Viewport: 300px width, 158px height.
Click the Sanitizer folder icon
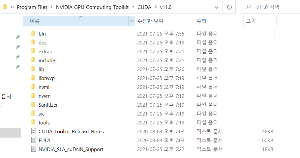pyautogui.click(x=34, y=105)
